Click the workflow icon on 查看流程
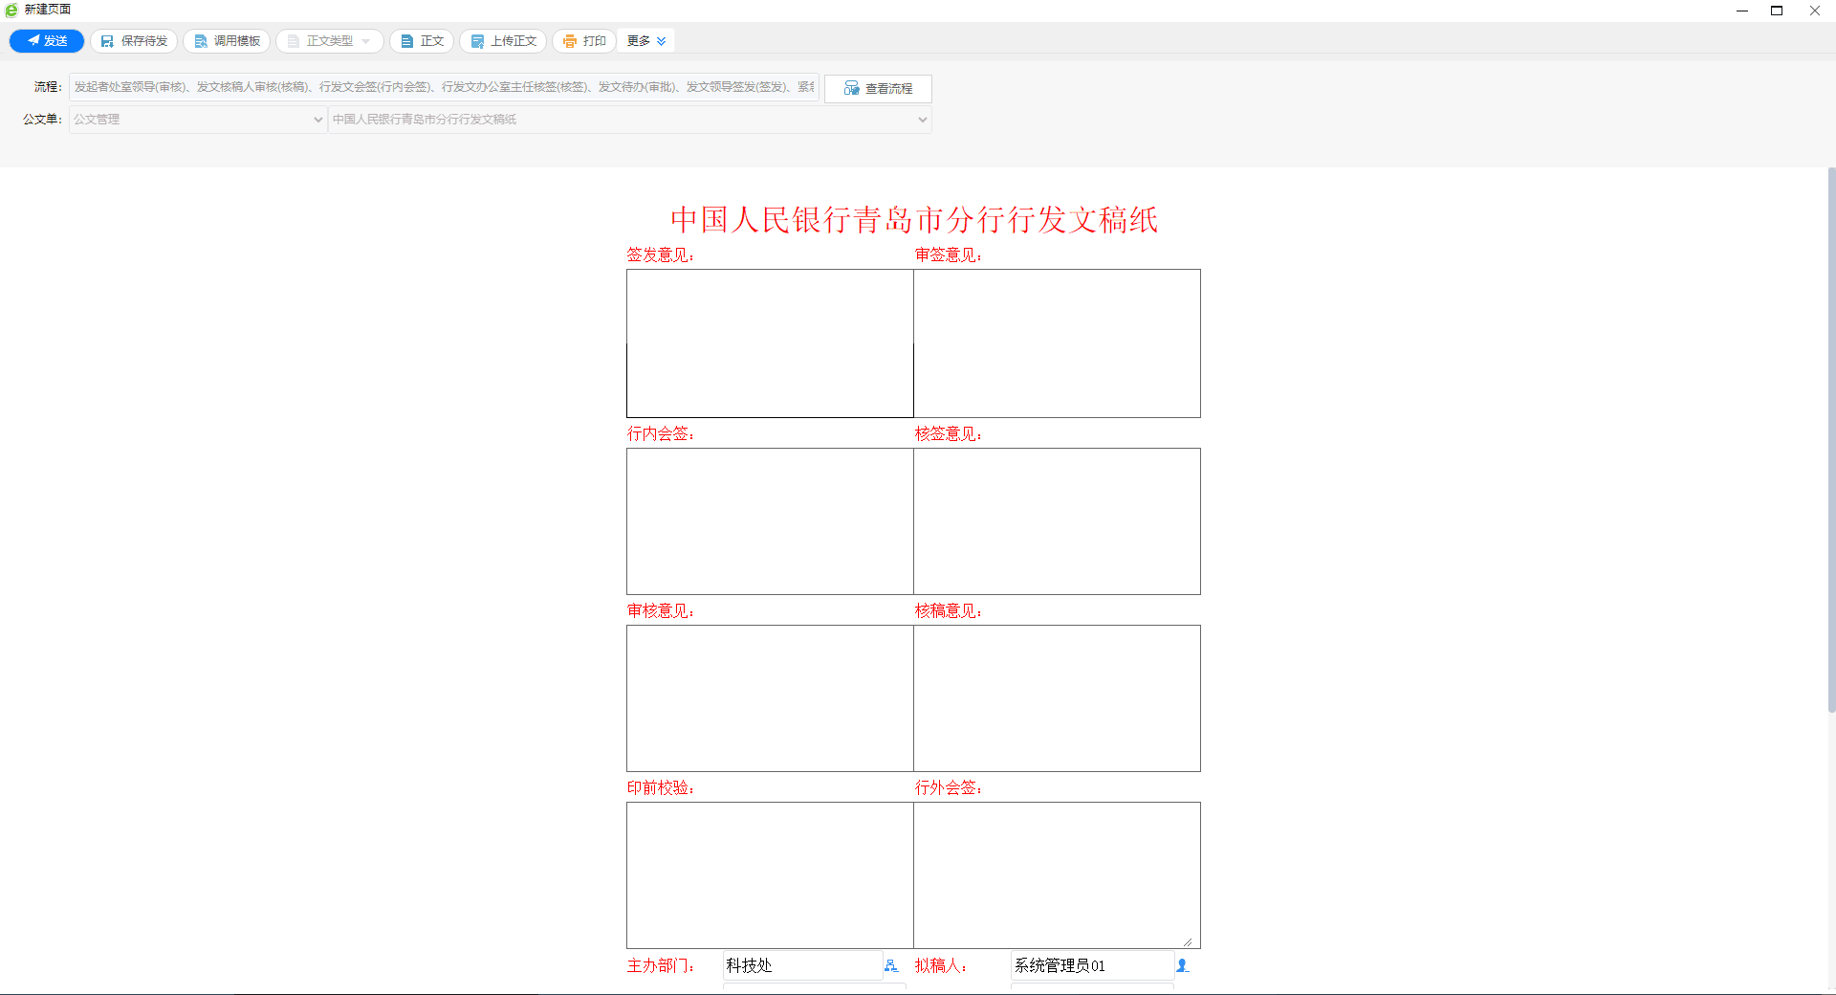Screen dimensions: 1836x995 click(851, 88)
